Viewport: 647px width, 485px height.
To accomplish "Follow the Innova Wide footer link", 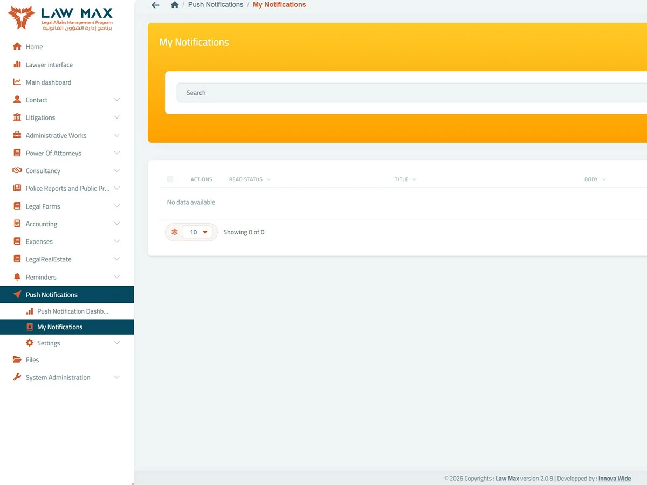I will (615, 478).
